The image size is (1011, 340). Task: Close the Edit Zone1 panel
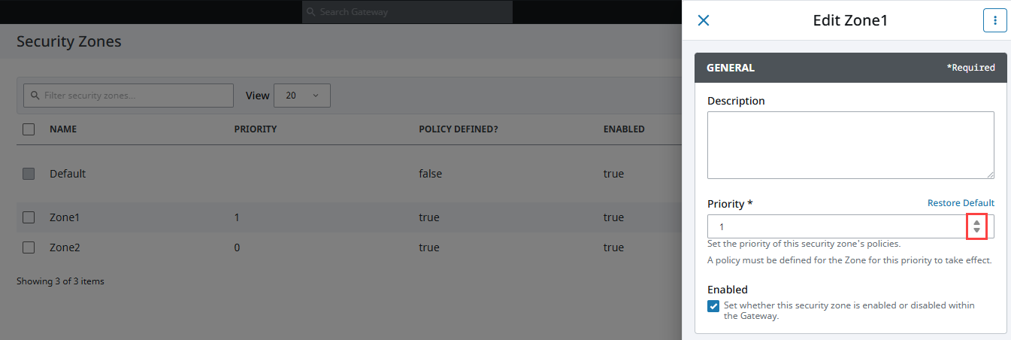704,20
